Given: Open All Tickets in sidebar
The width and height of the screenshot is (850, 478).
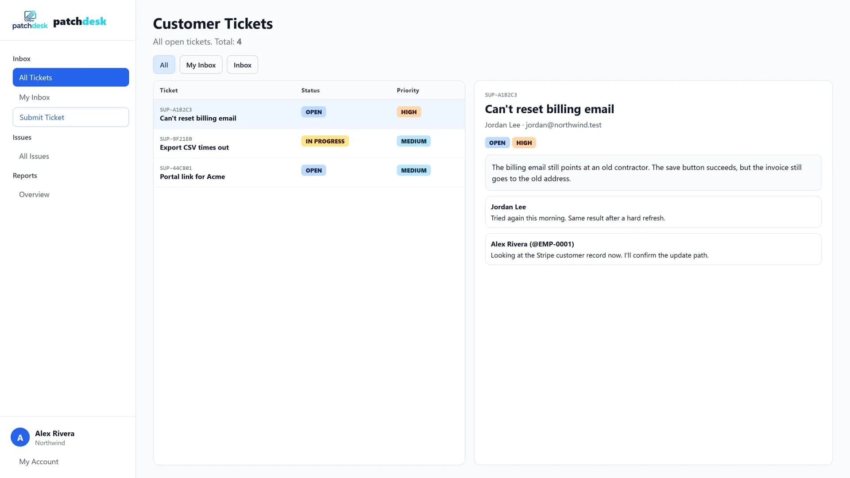Looking at the screenshot, I should pyautogui.click(x=71, y=77).
